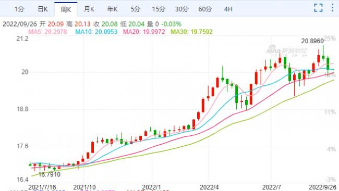The height and width of the screenshot is (191, 339).
Task: Switch to the 15分 interval tab
Action: (x=159, y=9)
